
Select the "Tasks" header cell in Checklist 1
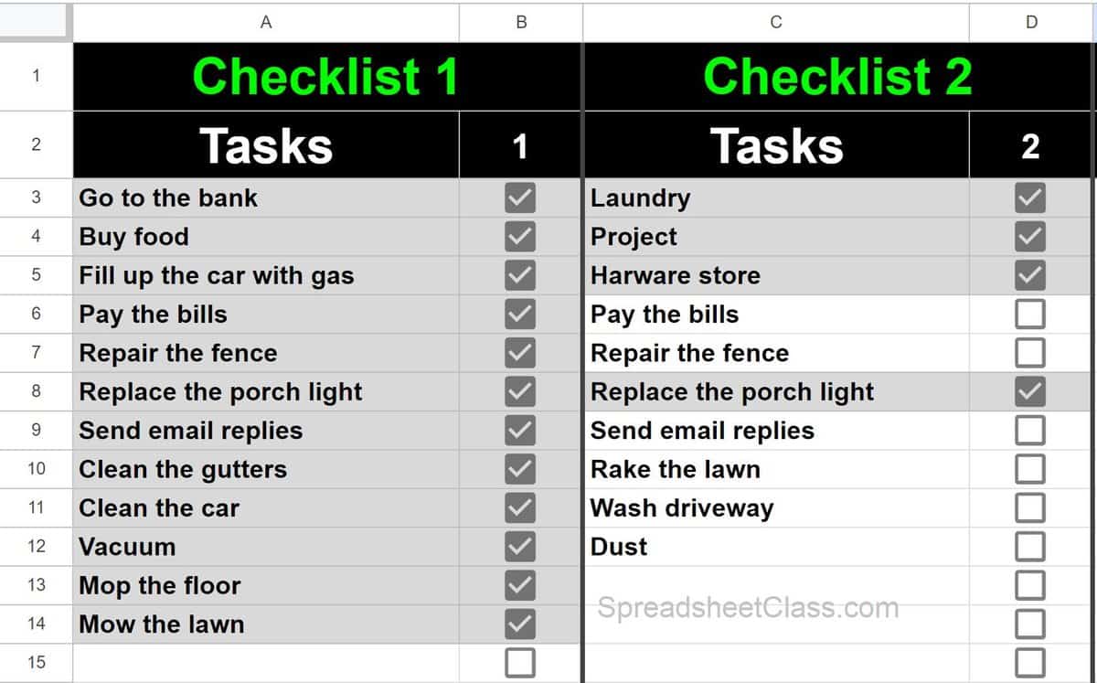(265, 144)
